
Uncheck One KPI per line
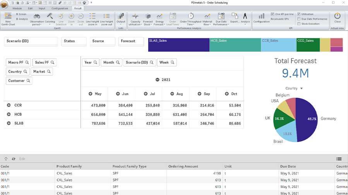[273, 14]
